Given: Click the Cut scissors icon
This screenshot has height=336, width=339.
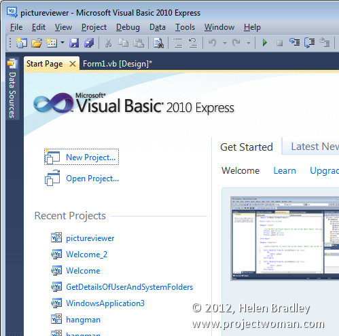Looking at the screenshot, I should tap(109, 43).
